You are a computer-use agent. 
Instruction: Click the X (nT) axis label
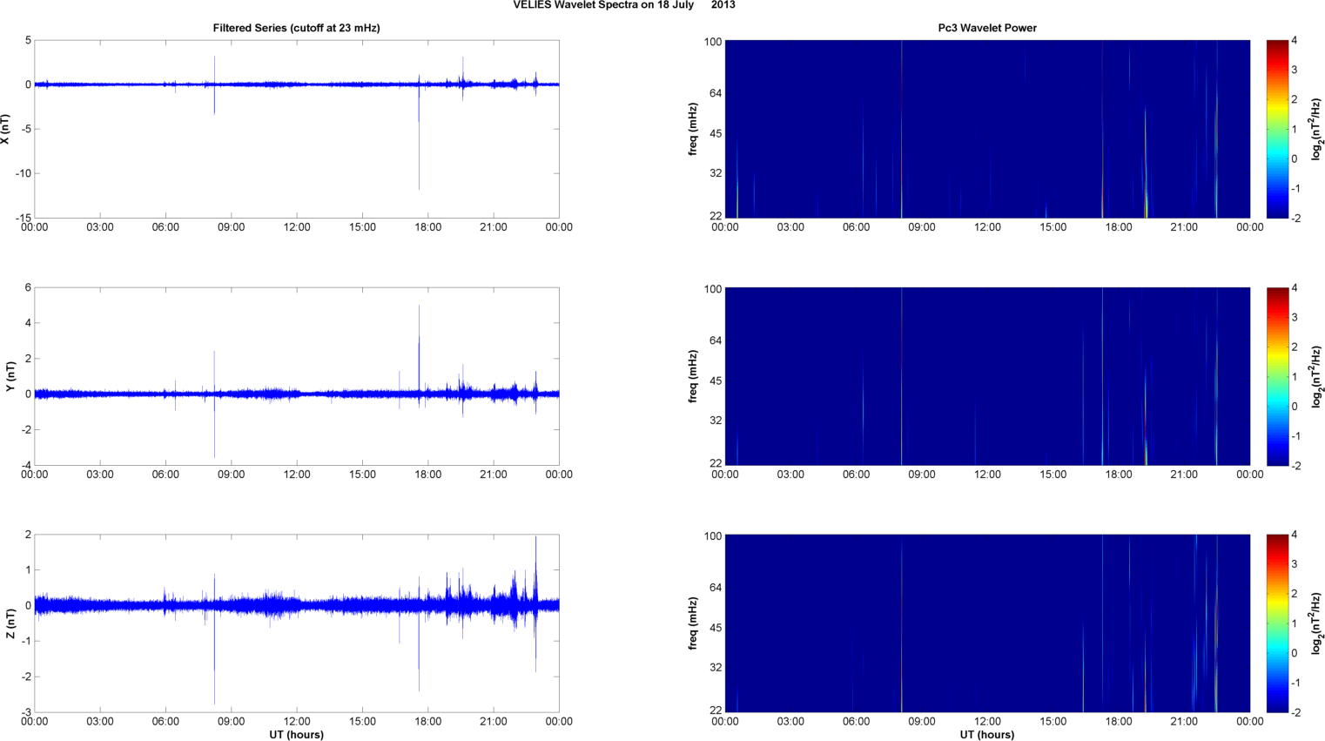point(5,129)
